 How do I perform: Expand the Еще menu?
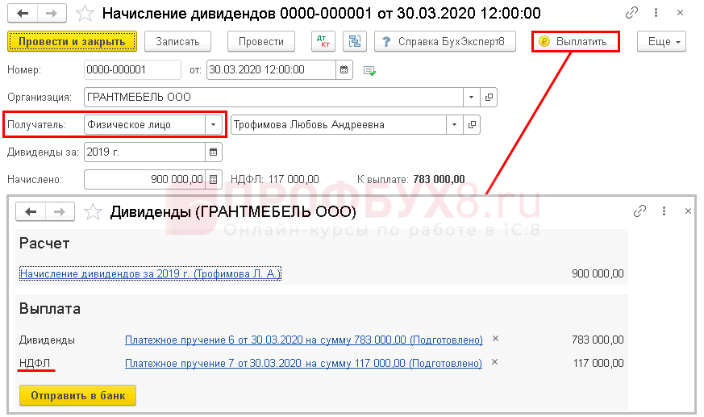point(661,41)
